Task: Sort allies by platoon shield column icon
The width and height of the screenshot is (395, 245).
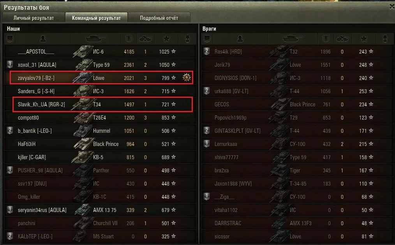Action: click(x=10, y=39)
